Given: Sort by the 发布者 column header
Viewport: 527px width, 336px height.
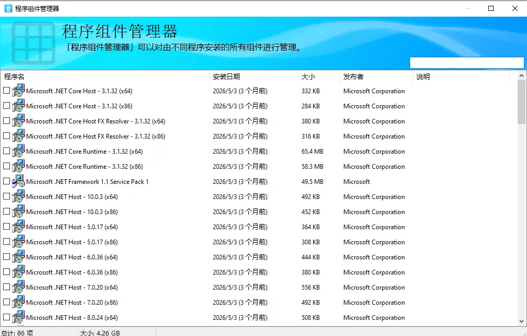Looking at the screenshot, I should tap(376, 77).
